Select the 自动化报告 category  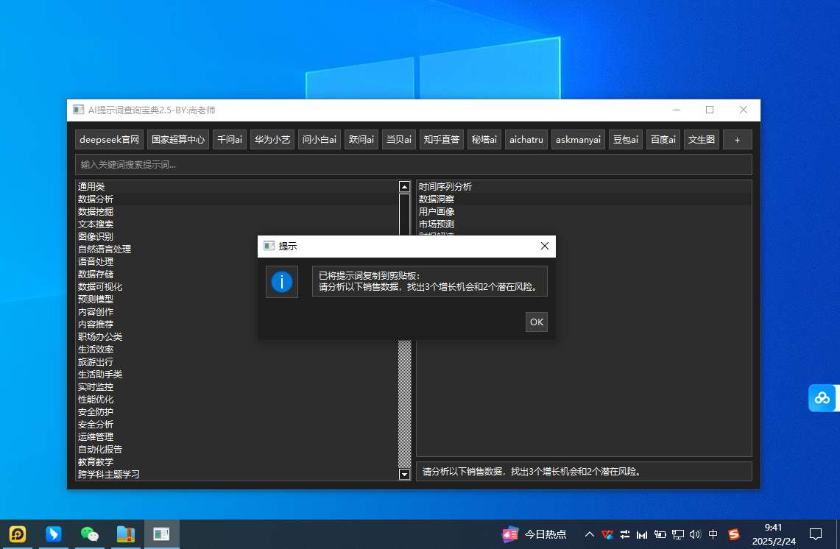click(x=237, y=449)
